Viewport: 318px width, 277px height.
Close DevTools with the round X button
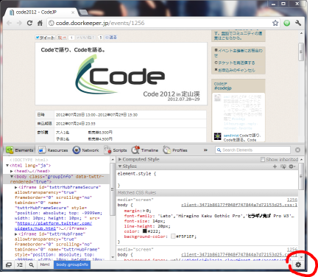297,150
